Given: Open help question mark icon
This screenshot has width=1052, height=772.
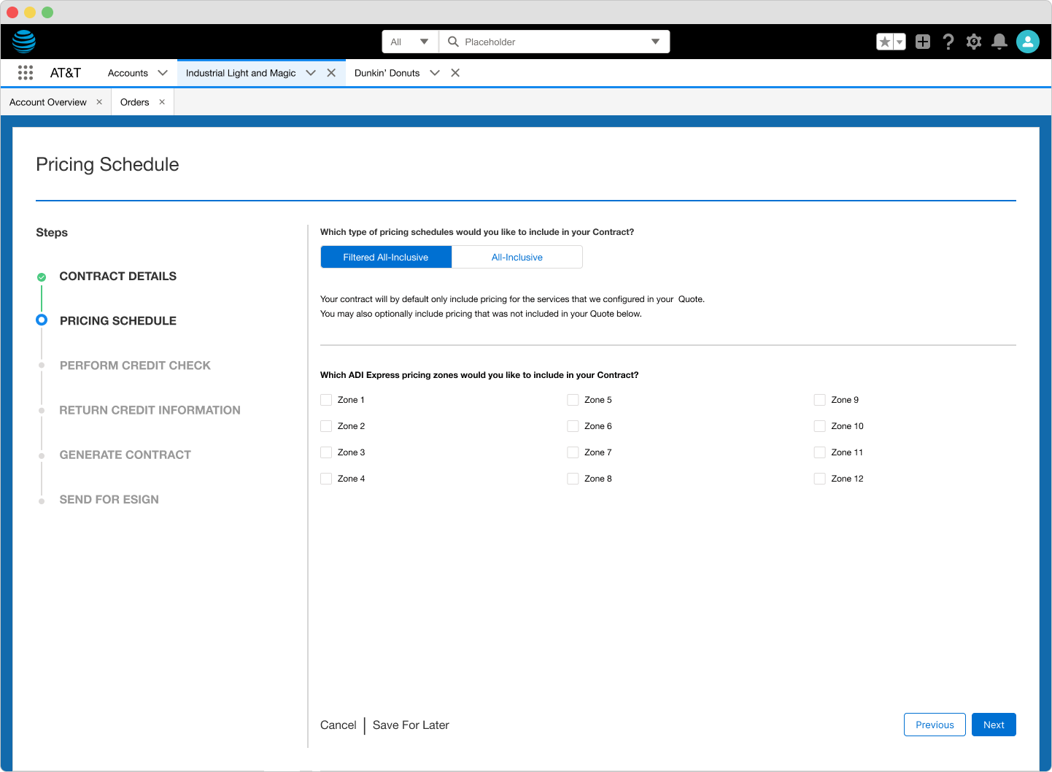Looking at the screenshot, I should coord(948,42).
